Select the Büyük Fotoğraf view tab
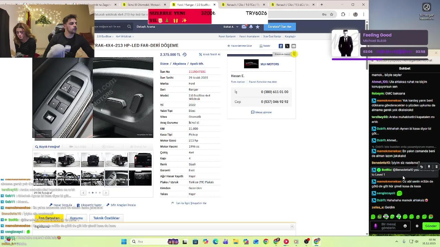 point(47,147)
